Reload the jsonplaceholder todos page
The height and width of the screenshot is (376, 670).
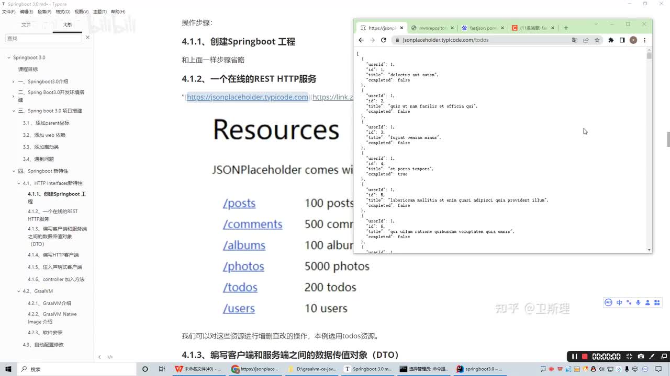coord(384,40)
